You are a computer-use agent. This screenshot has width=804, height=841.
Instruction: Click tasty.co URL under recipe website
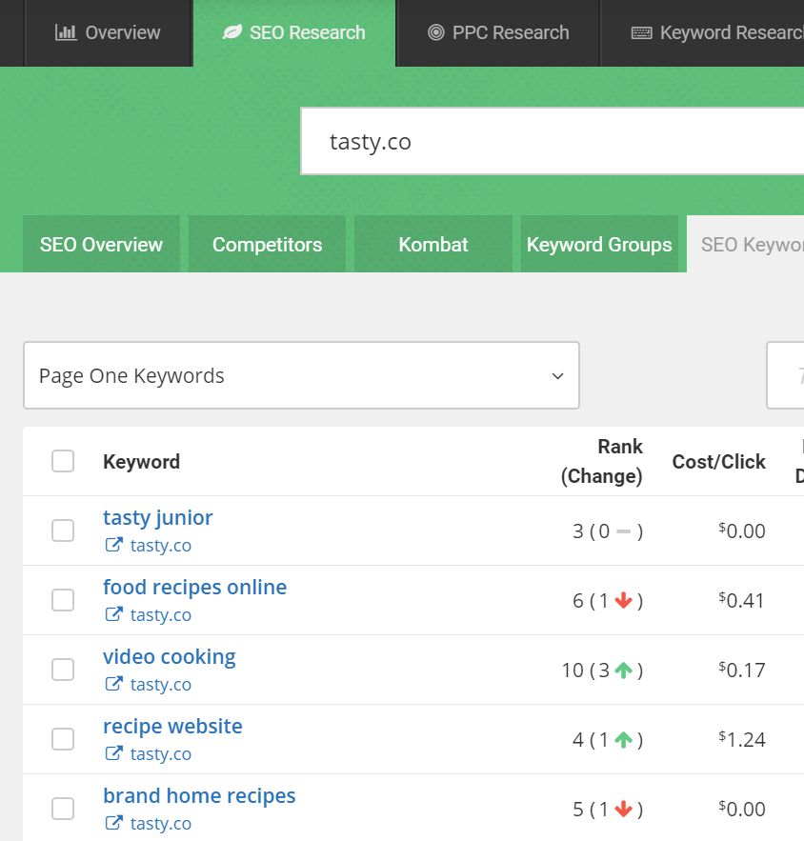click(x=160, y=753)
